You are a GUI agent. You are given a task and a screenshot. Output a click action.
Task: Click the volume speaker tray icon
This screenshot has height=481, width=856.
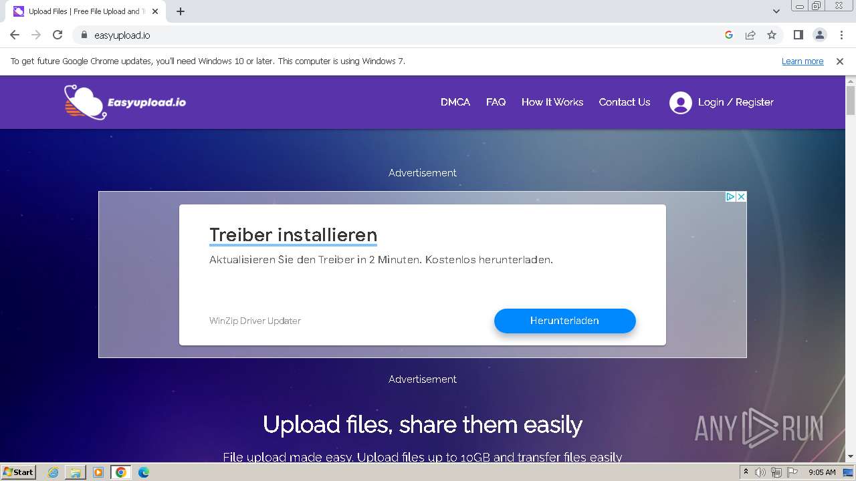[x=760, y=472]
